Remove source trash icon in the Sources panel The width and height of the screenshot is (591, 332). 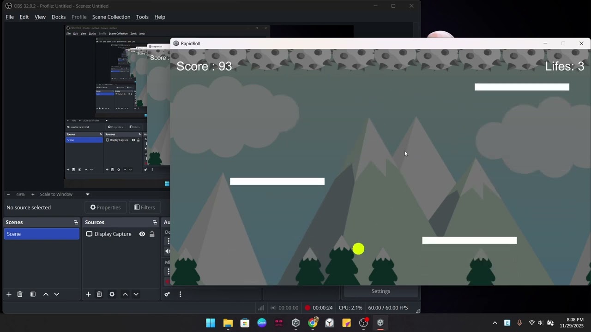pyautogui.click(x=99, y=294)
